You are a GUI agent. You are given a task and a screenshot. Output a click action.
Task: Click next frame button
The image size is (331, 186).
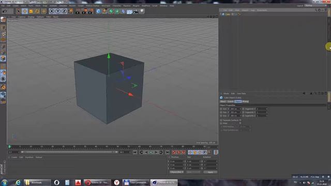pos(156,152)
